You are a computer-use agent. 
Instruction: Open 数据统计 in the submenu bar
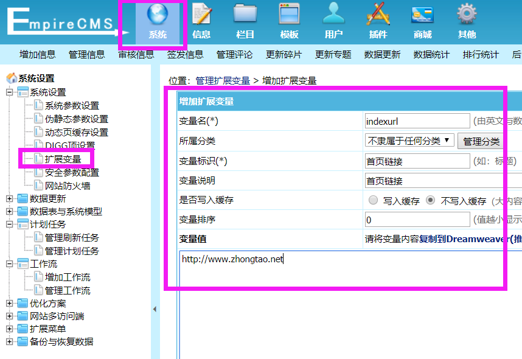(431, 54)
